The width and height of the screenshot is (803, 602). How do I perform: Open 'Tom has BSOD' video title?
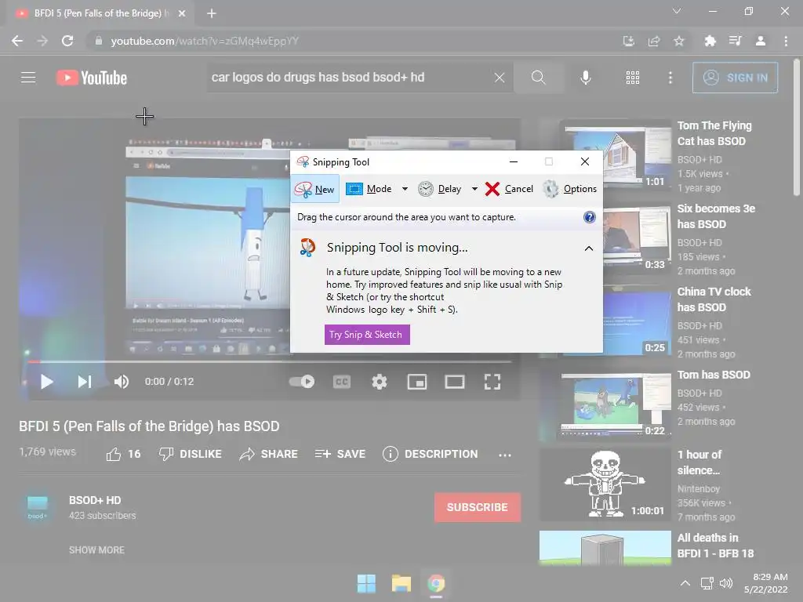(x=714, y=375)
